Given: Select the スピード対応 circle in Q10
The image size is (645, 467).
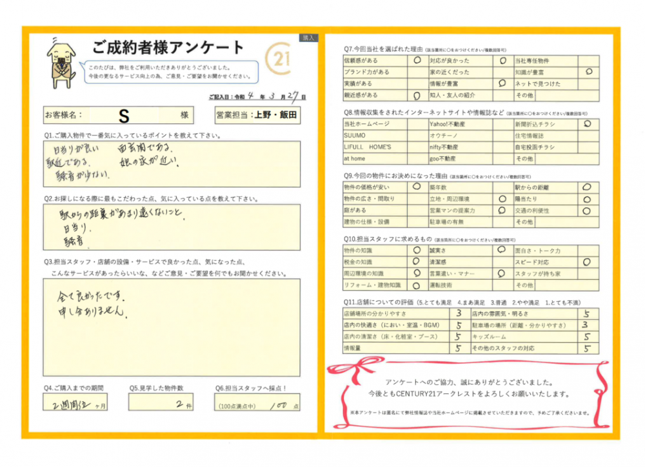Looking at the screenshot, I should (x=586, y=262).
